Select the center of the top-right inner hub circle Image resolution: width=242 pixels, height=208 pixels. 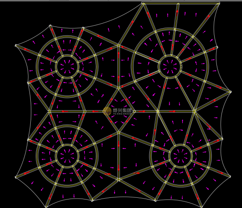(x=169, y=67)
